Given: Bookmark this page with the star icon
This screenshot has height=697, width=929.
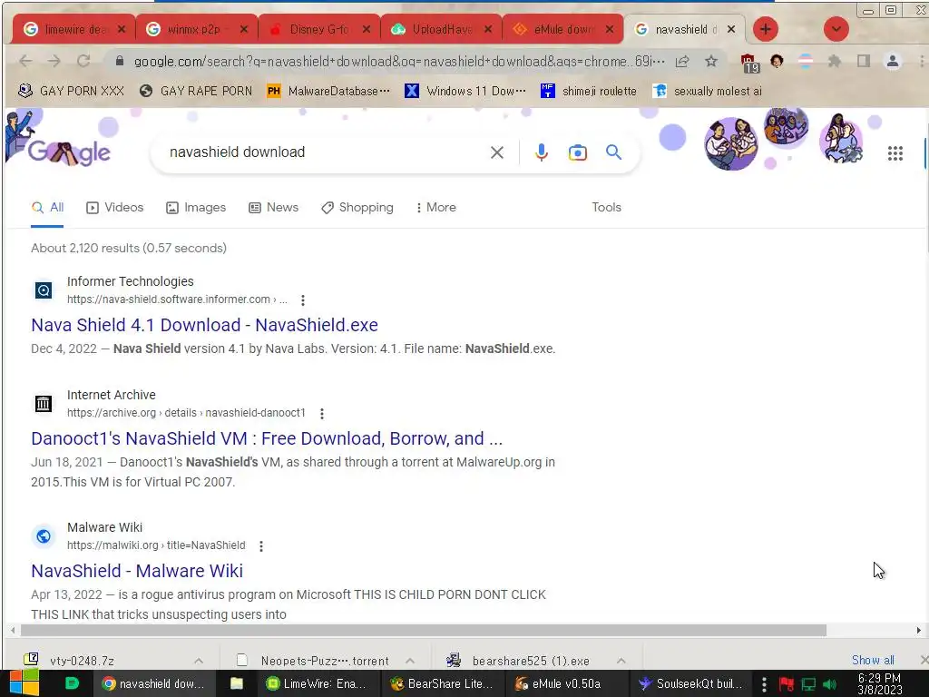Looking at the screenshot, I should pos(711,61).
